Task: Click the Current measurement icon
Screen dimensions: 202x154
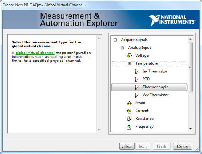Action: (x=129, y=111)
